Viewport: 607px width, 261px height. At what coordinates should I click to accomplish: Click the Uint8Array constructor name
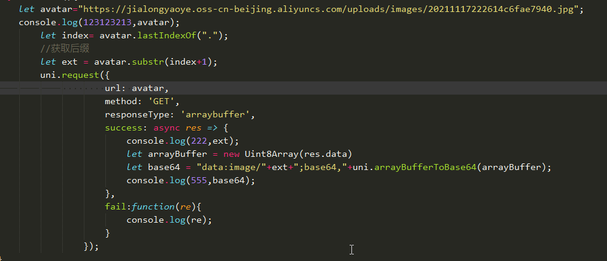coord(272,154)
